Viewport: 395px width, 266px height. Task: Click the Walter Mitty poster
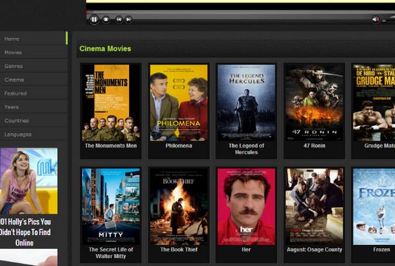[111, 206]
